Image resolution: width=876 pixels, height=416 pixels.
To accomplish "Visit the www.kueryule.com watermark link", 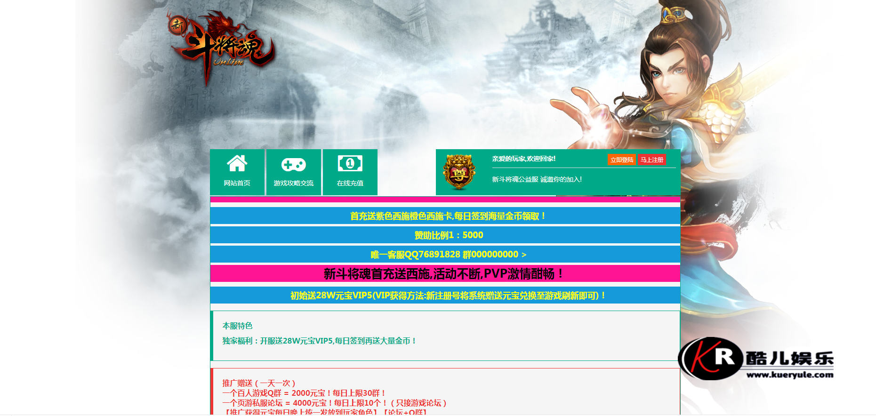I will [789, 375].
